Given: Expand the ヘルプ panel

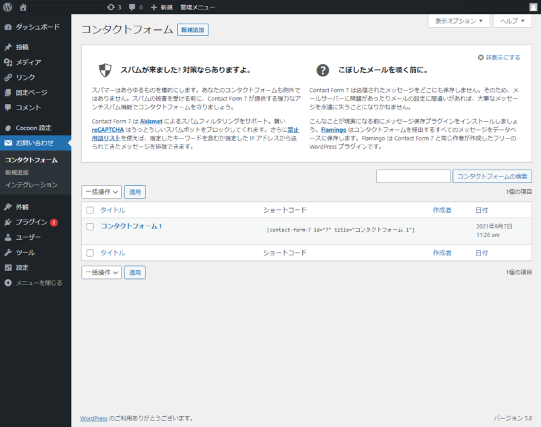Looking at the screenshot, I should coord(513,21).
